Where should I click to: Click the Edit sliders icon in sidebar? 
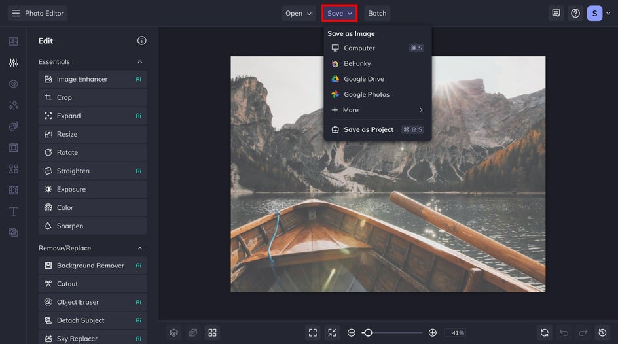click(x=13, y=63)
